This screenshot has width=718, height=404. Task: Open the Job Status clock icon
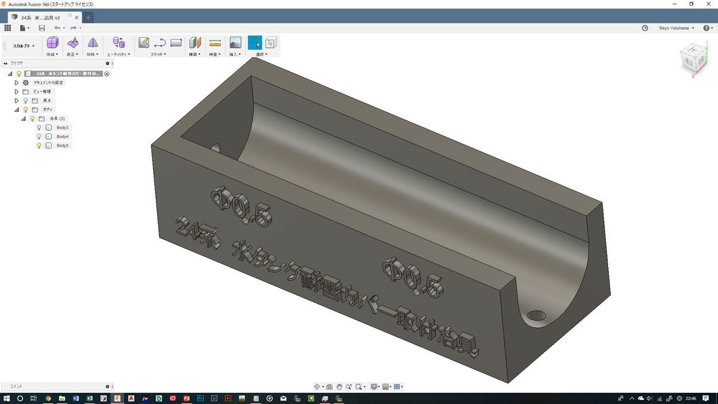click(645, 28)
